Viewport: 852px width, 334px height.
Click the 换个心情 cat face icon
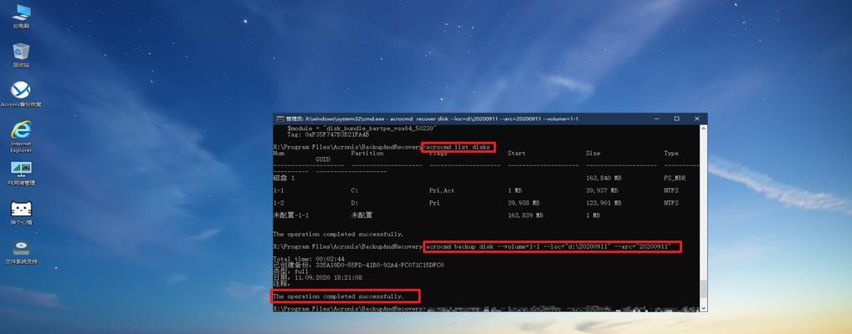point(21,209)
